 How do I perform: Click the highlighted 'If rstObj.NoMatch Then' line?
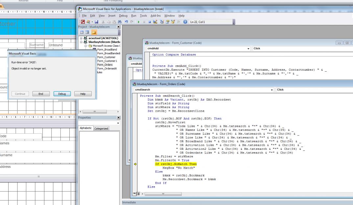tap(176, 164)
